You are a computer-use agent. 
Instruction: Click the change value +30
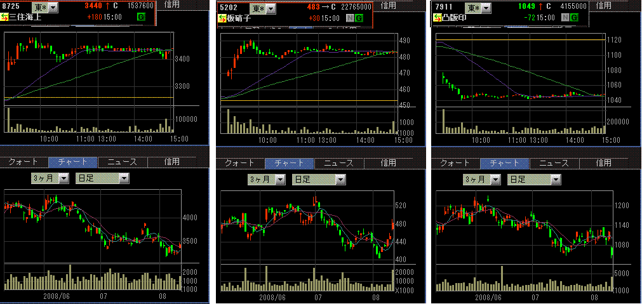coord(315,18)
